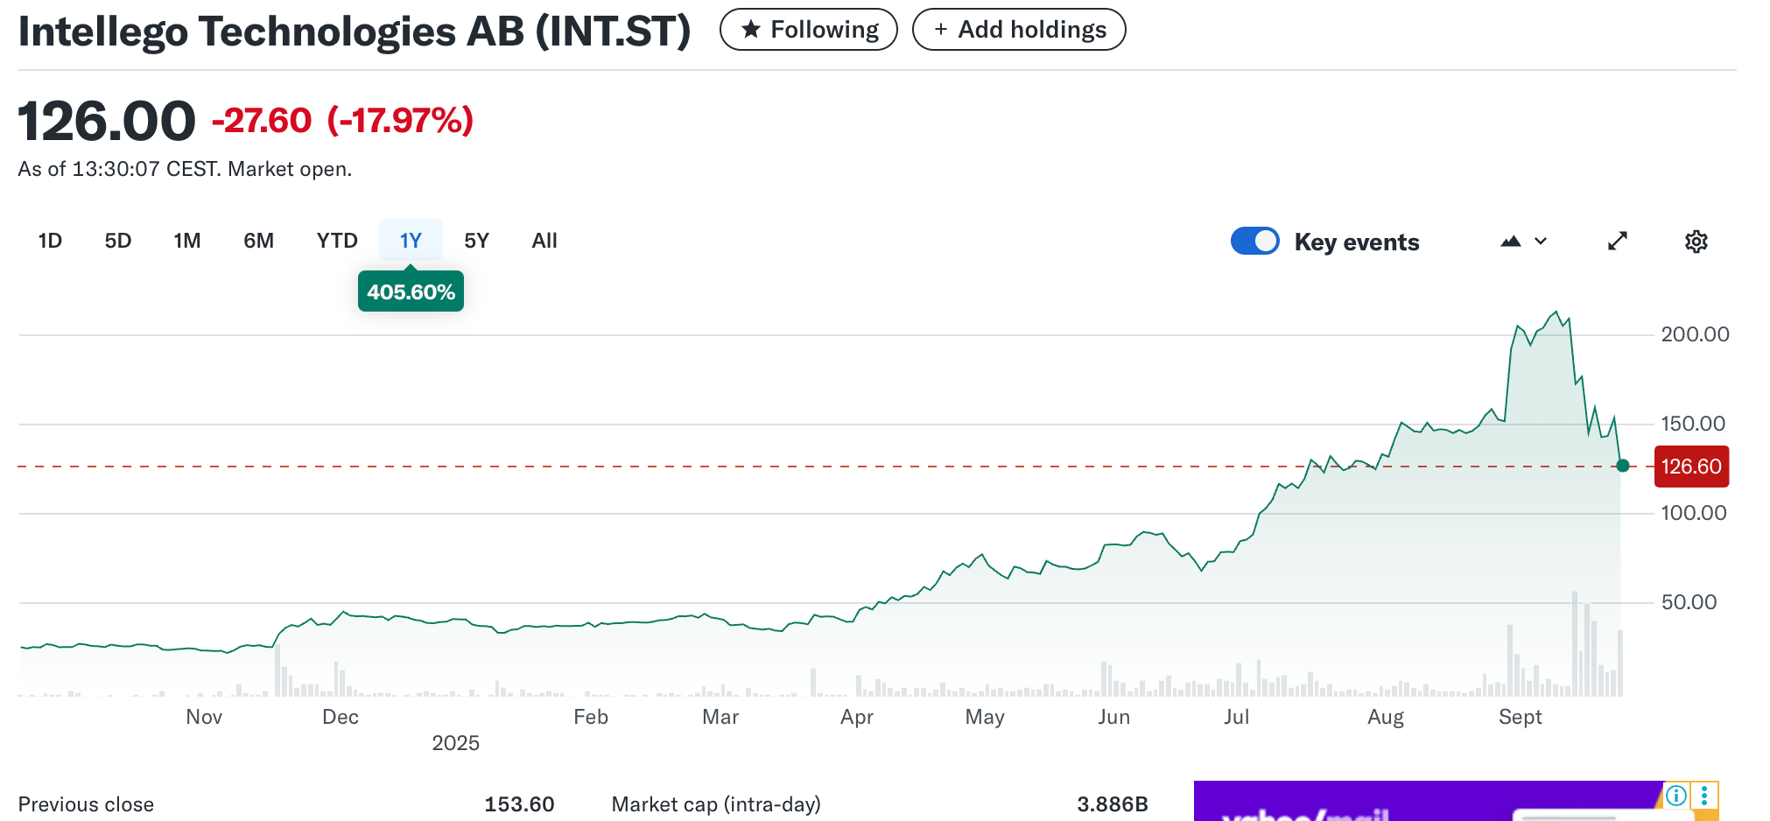Click the green last-price dot on chart
This screenshot has height=821, width=1770.
pos(1622,466)
